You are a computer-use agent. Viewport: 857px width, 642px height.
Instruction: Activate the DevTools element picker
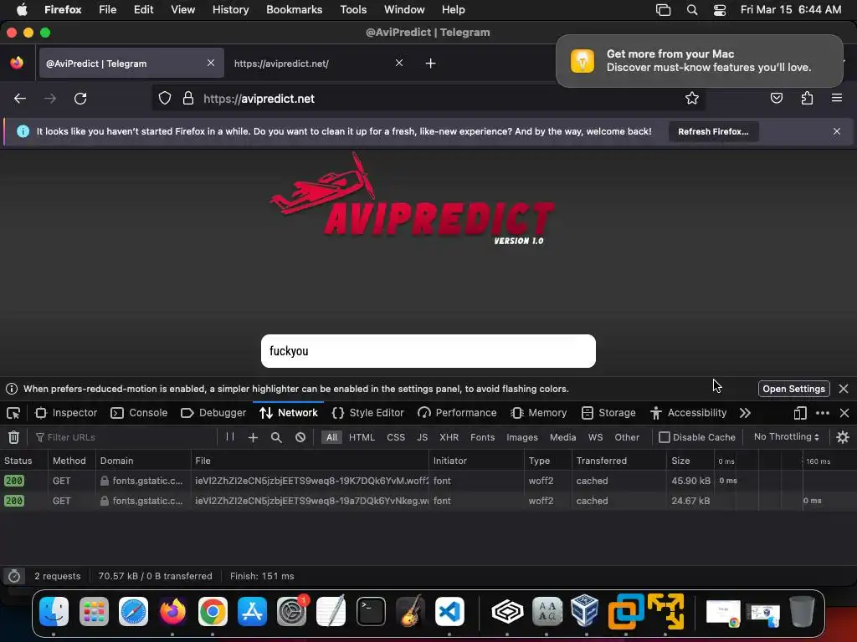pos(13,413)
